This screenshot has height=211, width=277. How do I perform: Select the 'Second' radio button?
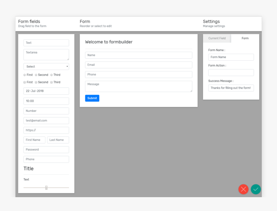click(x=36, y=75)
